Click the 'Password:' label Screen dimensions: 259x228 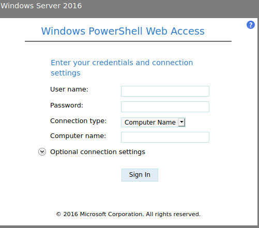pos(67,105)
